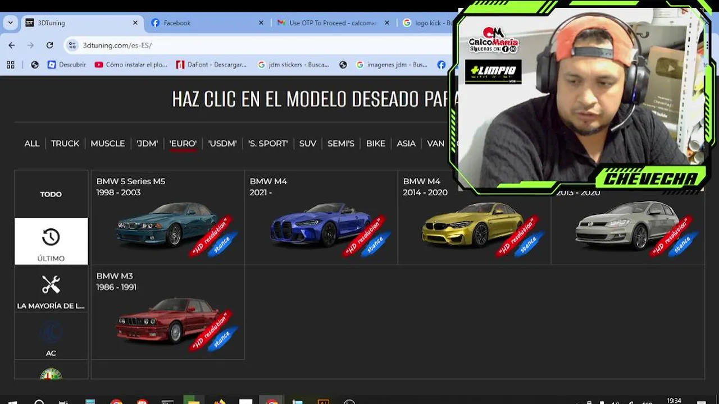
Task: Filter models by TRUCK category
Action: tap(65, 144)
